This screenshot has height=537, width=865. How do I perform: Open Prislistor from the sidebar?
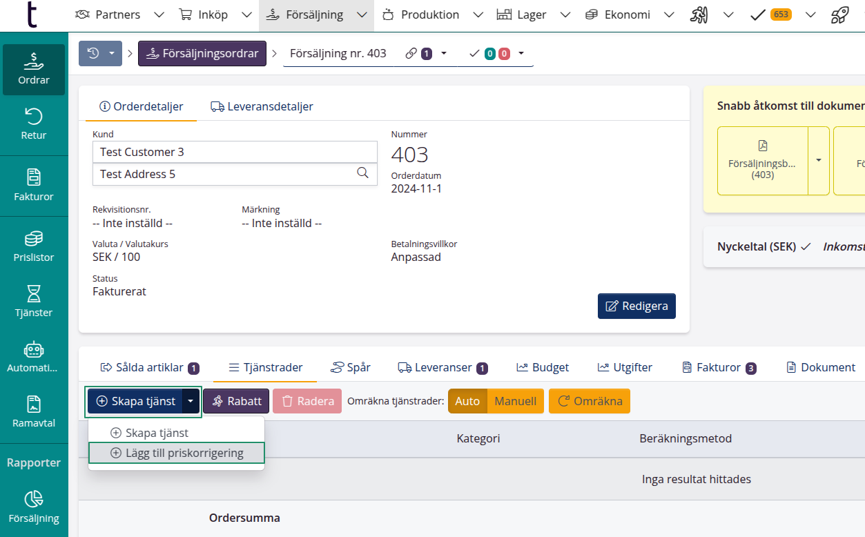coord(34,246)
